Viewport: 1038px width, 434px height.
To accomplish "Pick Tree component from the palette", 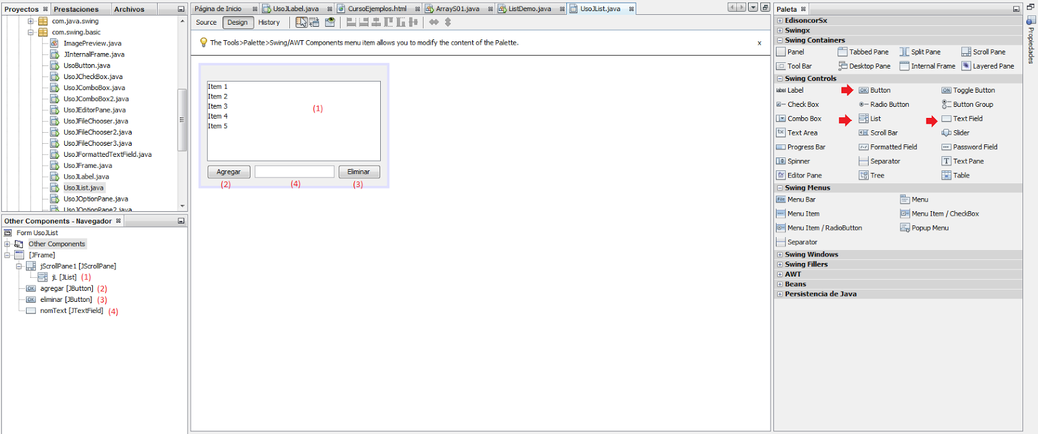I will pos(871,176).
